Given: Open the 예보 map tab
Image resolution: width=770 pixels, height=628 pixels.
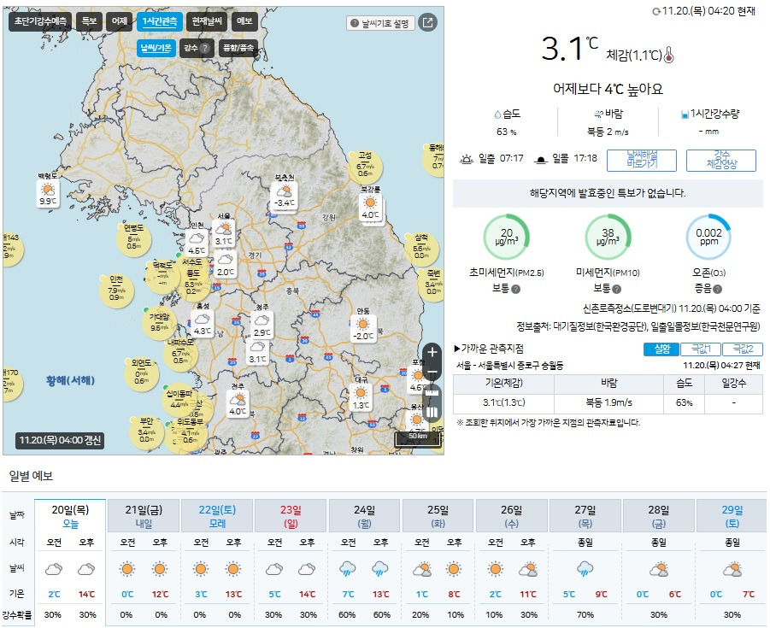Looking at the screenshot, I should 244,21.
